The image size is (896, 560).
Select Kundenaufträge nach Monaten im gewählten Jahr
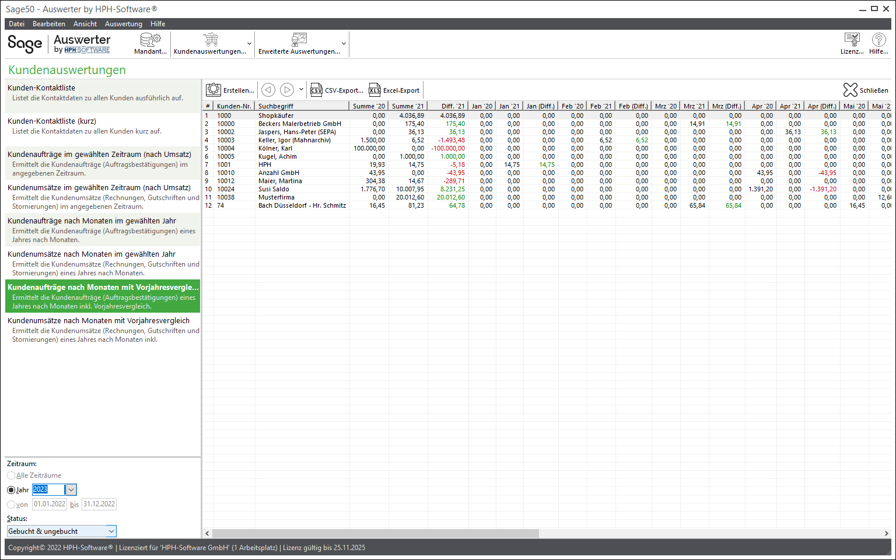pyautogui.click(x=103, y=229)
